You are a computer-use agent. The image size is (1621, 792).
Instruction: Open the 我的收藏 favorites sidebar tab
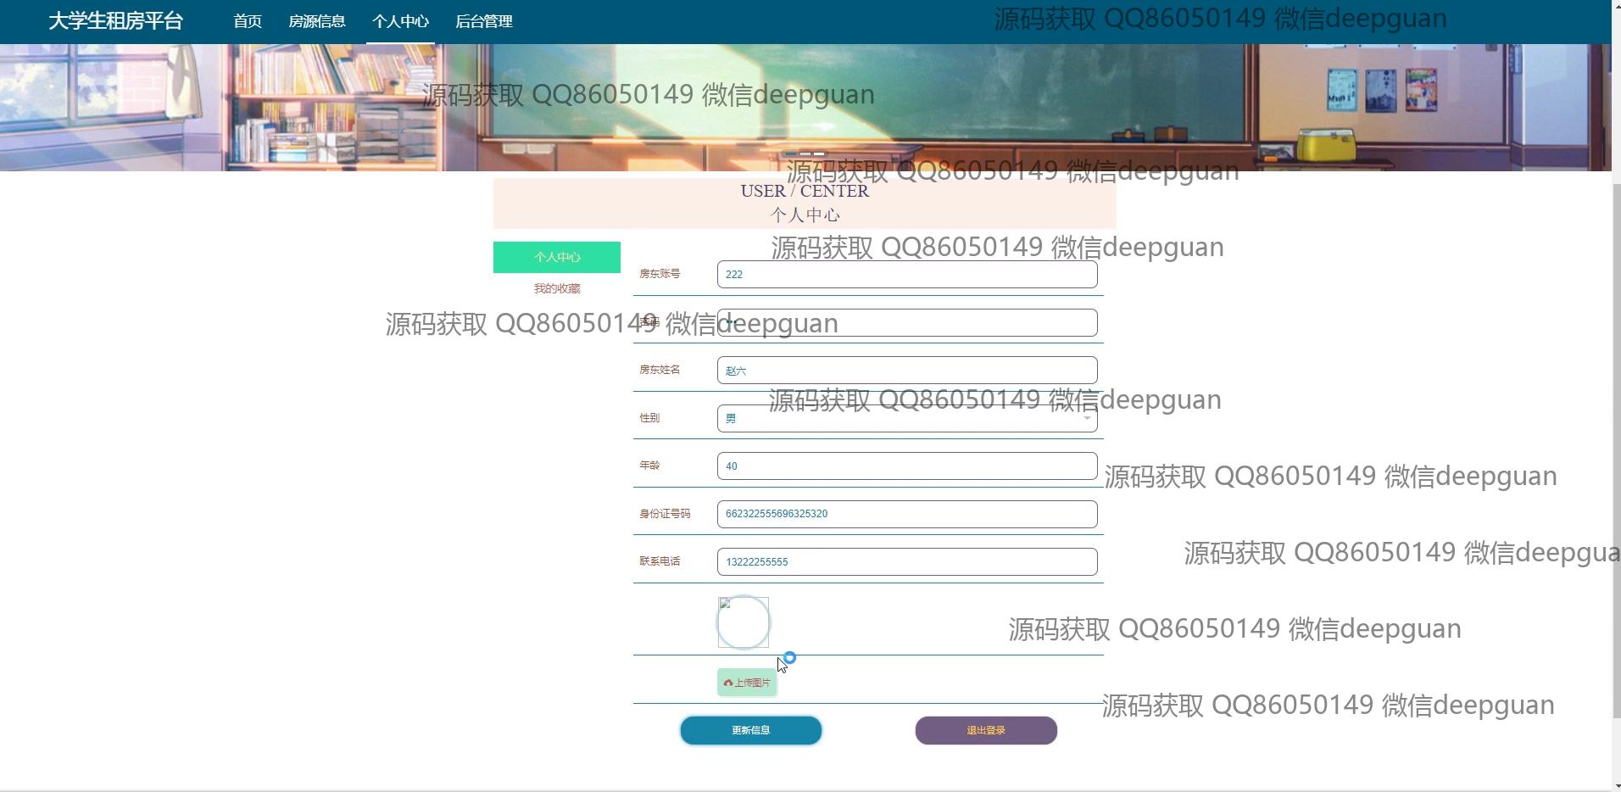(x=557, y=289)
